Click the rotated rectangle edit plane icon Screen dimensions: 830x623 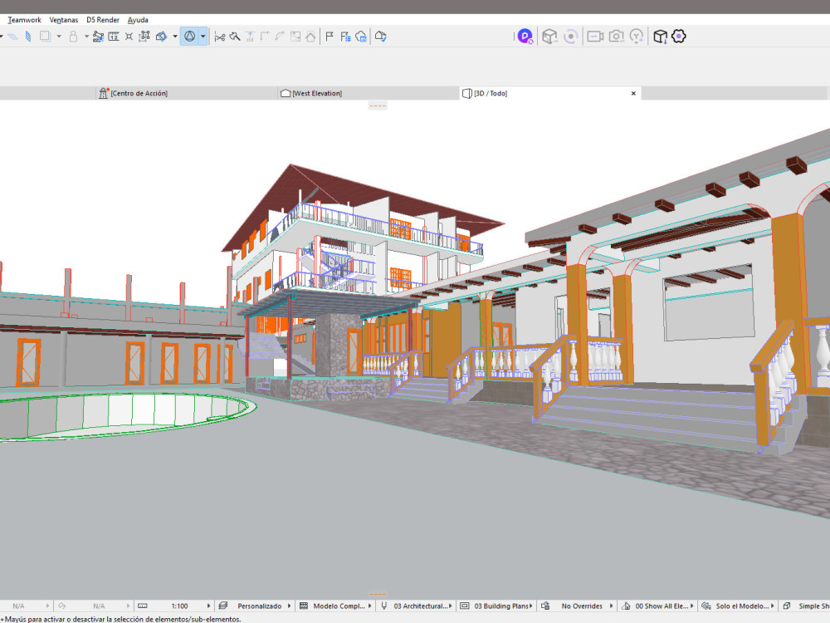pos(162,37)
